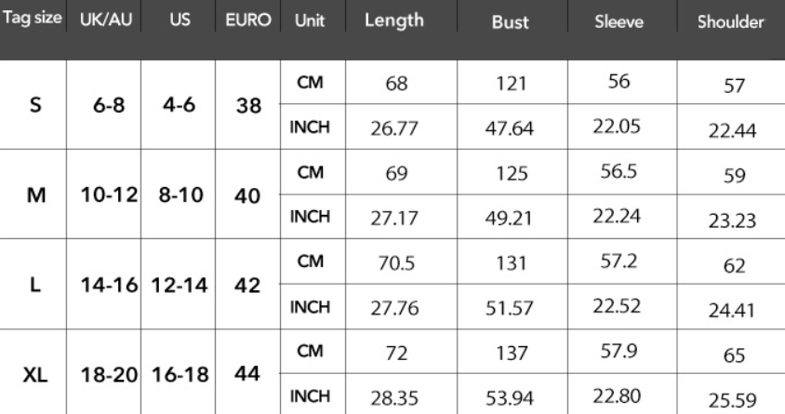Select the Length column header
Screen dimensions: 785x414
pyautogui.click(x=394, y=20)
